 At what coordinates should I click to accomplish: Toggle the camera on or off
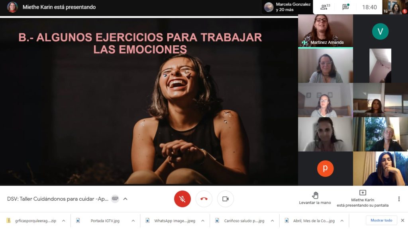(225, 199)
